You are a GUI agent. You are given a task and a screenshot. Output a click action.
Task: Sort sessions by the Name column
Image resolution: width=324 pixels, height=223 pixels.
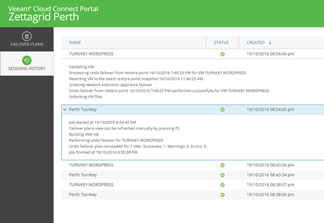75,43
